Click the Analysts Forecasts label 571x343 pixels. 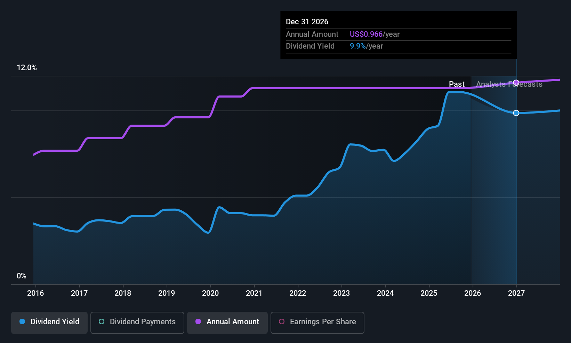click(509, 84)
